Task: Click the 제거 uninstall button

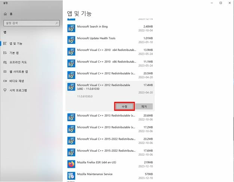Action: coord(144,106)
